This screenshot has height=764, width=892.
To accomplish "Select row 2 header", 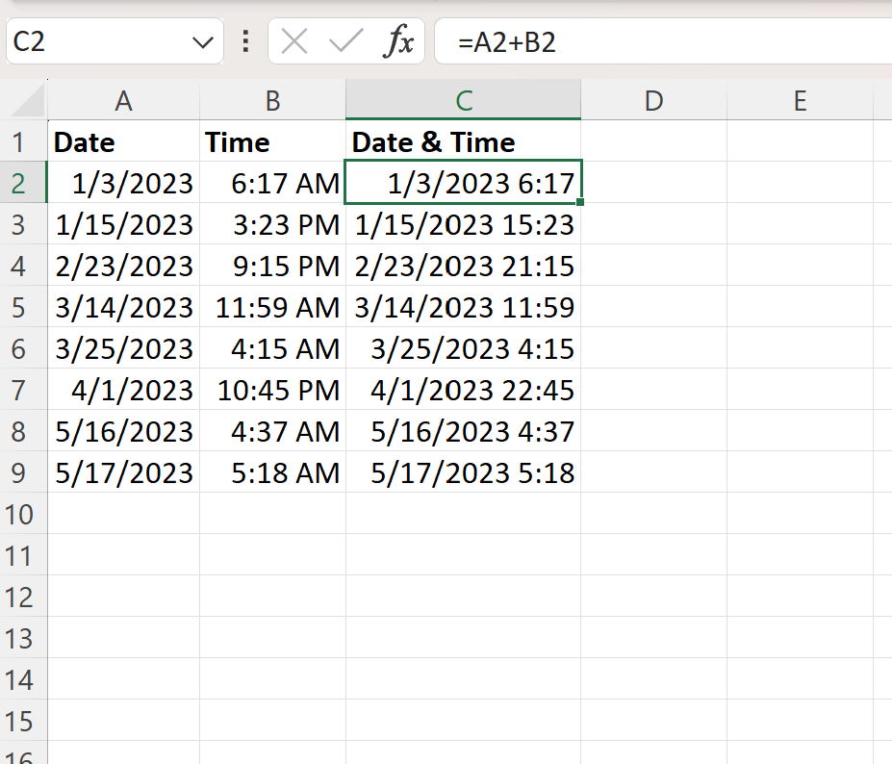I will coord(23,183).
